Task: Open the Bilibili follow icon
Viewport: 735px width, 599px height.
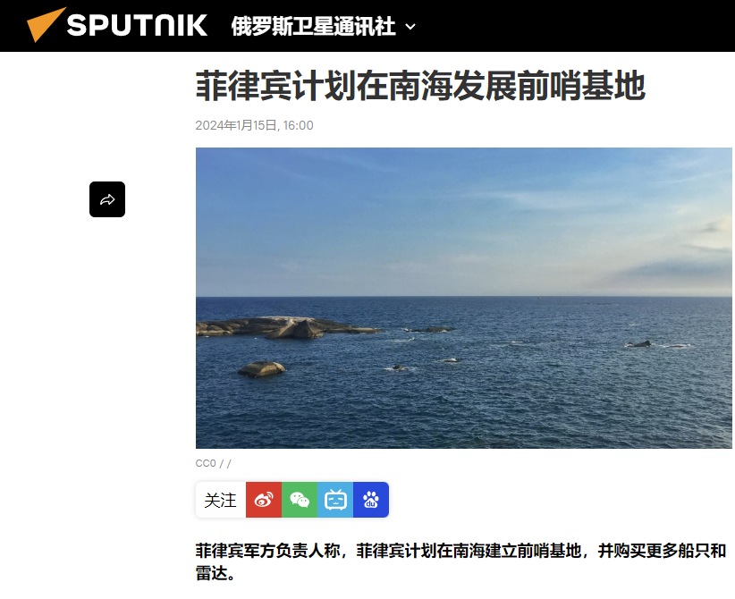Action: (x=335, y=500)
